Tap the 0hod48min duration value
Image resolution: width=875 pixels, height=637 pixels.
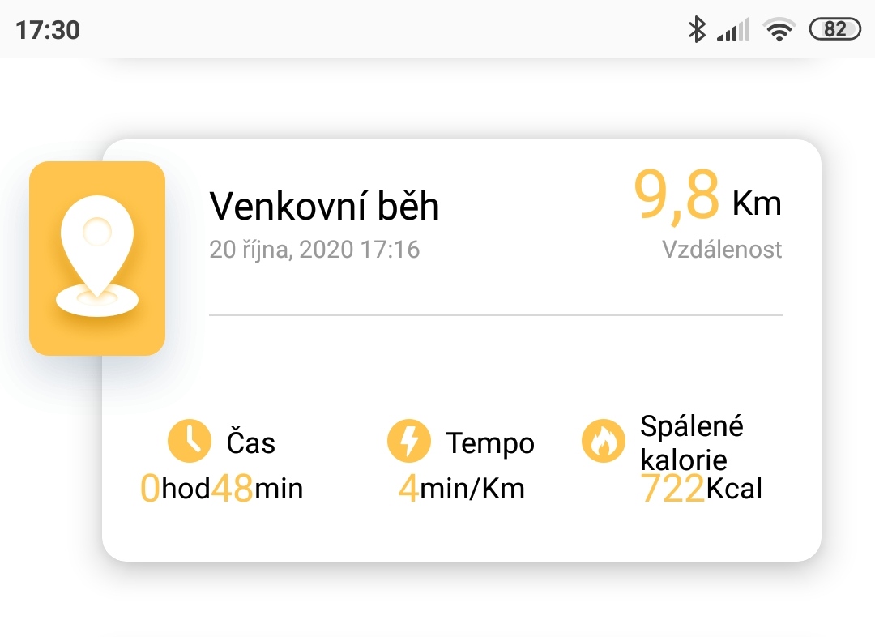[x=221, y=489]
